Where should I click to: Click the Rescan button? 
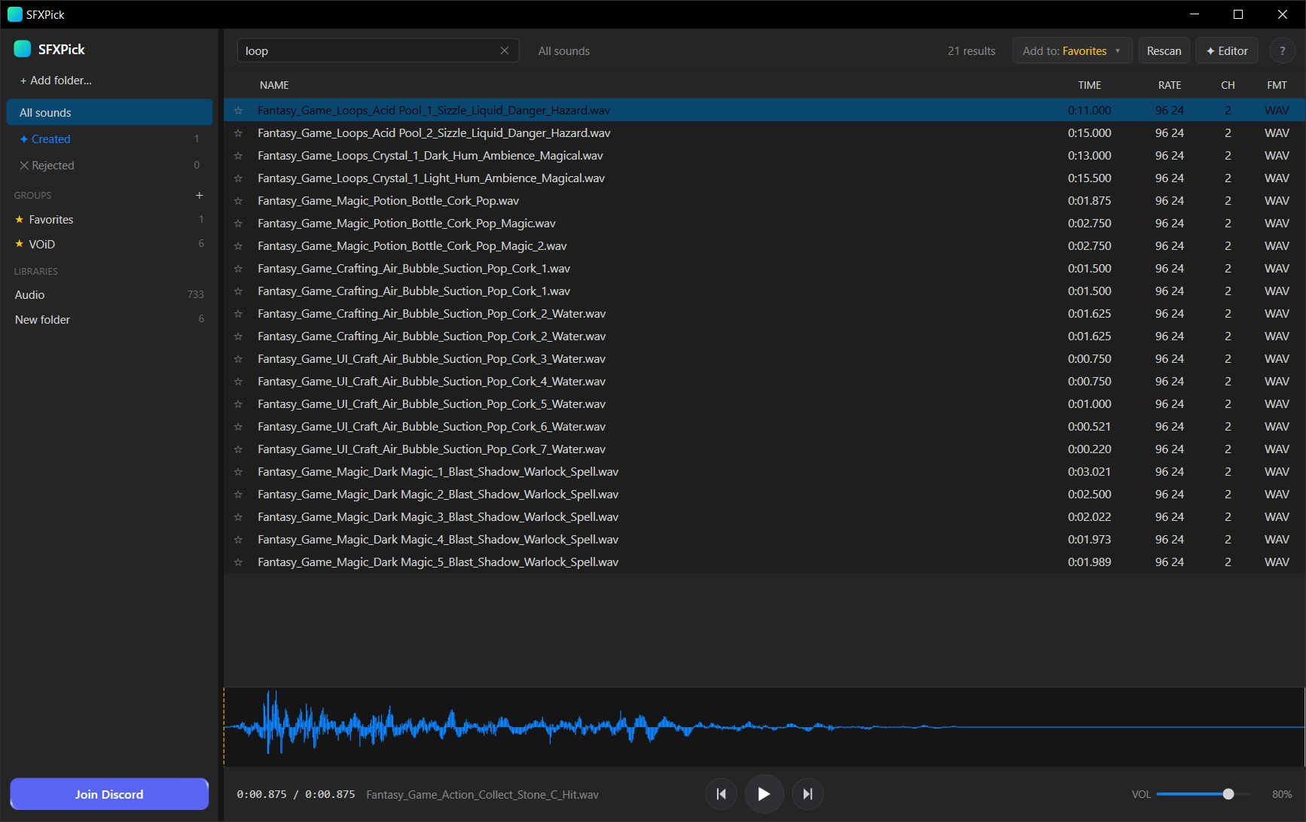[x=1164, y=50]
